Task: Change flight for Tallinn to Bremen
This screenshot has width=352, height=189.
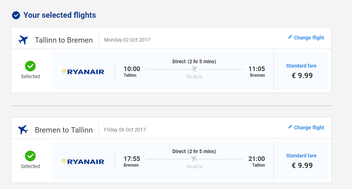Action: coord(309,38)
